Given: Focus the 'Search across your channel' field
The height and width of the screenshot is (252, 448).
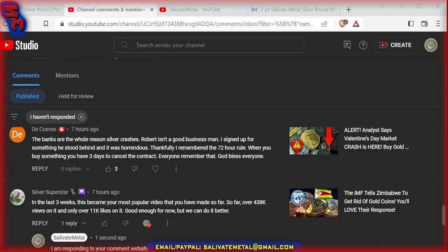Looking at the screenshot, I should click(x=209, y=45).
